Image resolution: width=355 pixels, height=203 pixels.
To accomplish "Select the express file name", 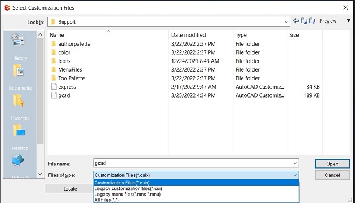I will tap(67, 87).
